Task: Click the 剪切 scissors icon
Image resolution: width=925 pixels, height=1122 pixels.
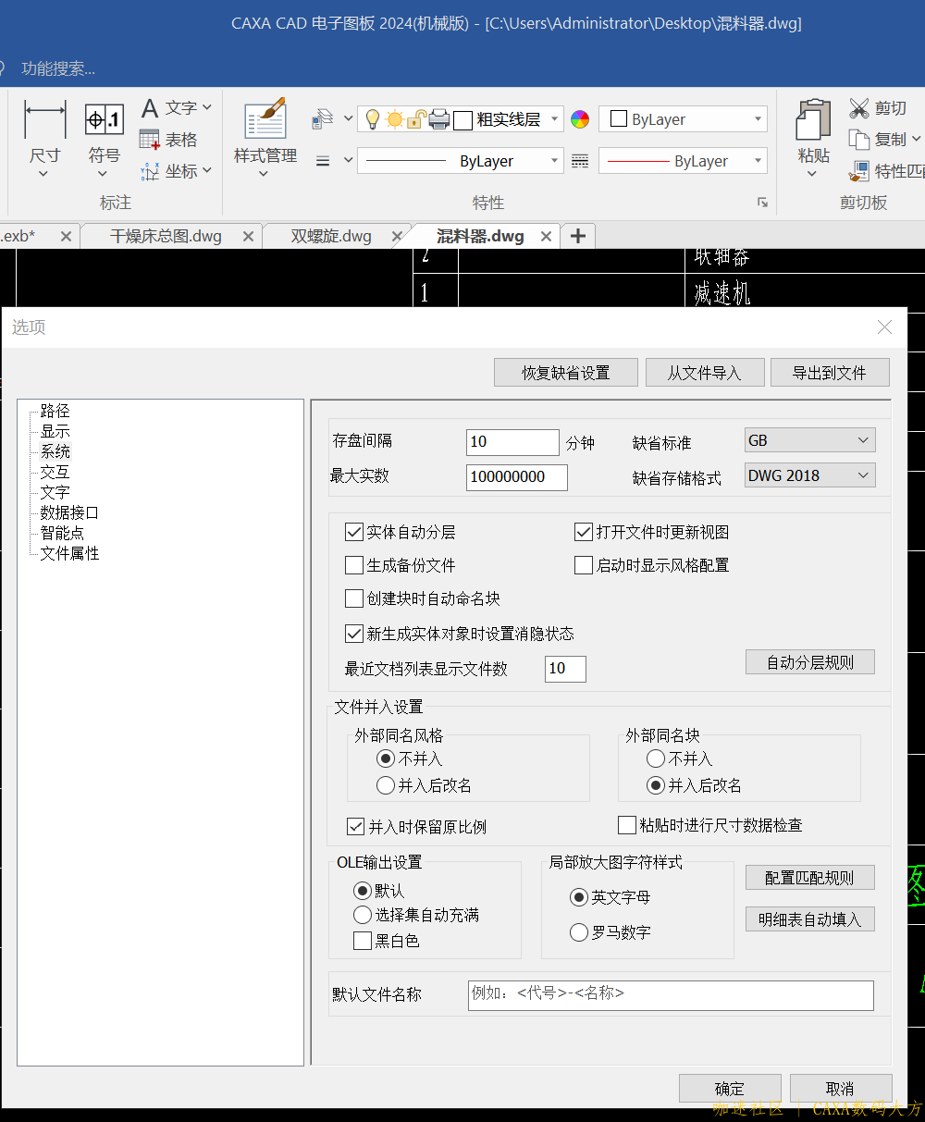Action: [859, 108]
